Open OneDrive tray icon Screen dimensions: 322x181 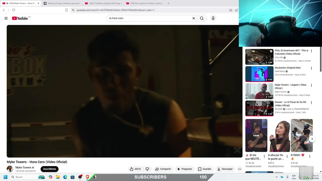(x=282, y=177)
